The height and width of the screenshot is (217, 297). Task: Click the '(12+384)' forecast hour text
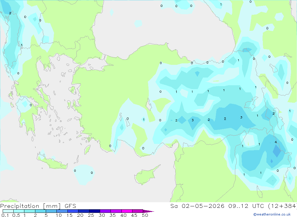[x=283, y=206]
